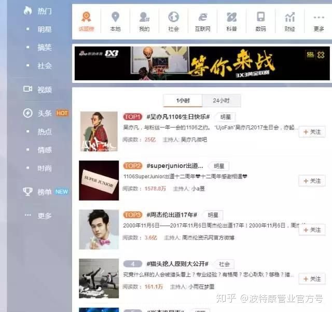Open 搞笑 in the sidebar

45,47
